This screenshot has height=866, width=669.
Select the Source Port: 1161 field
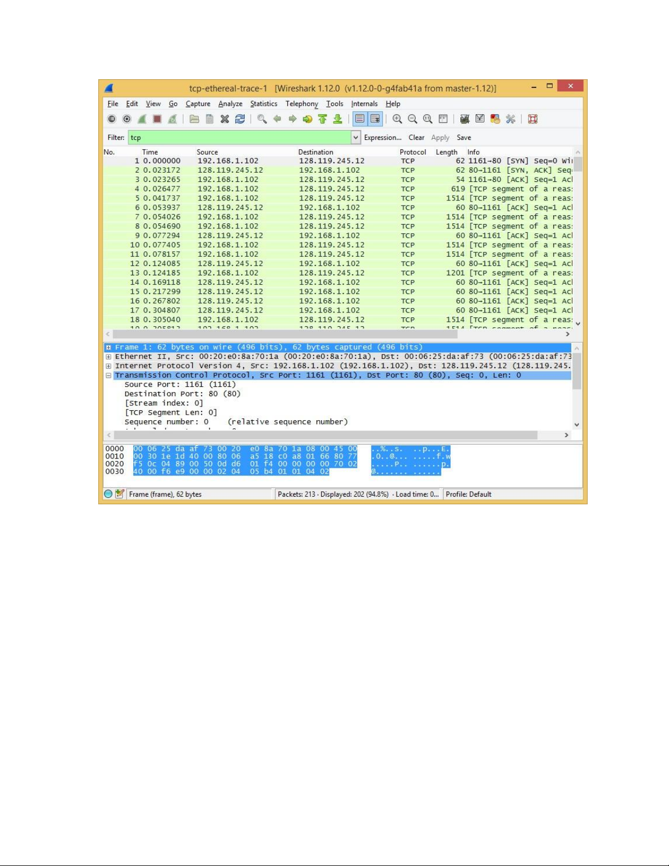[x=180, y=385]
